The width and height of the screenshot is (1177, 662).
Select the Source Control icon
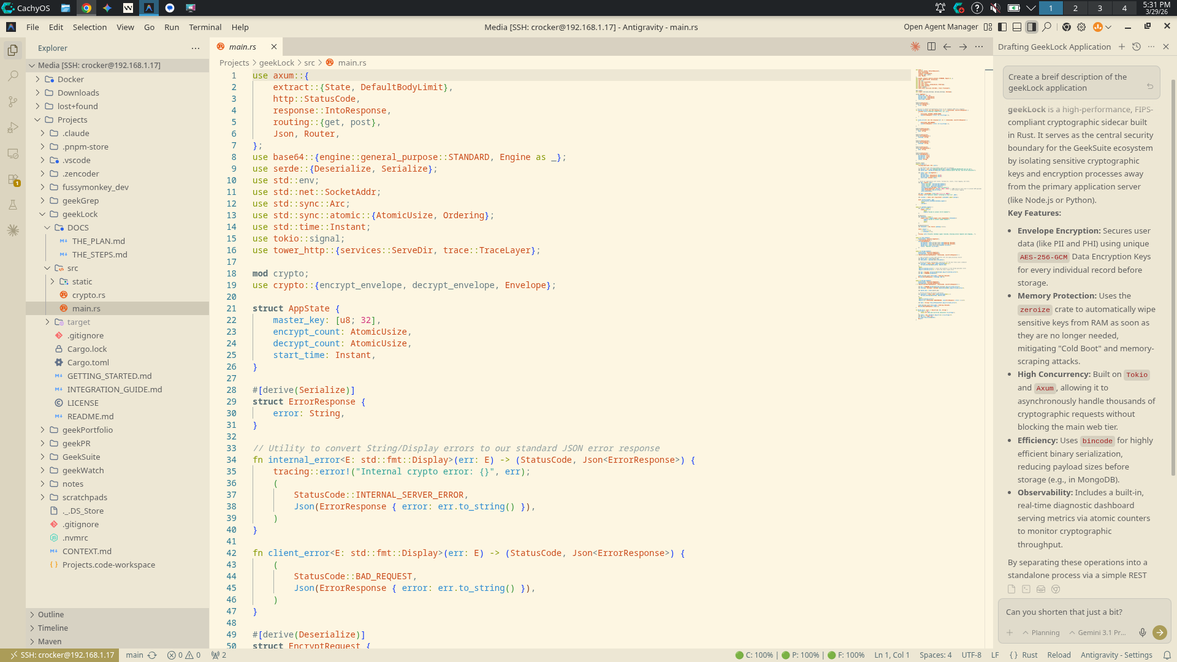[x=13, y=102]
